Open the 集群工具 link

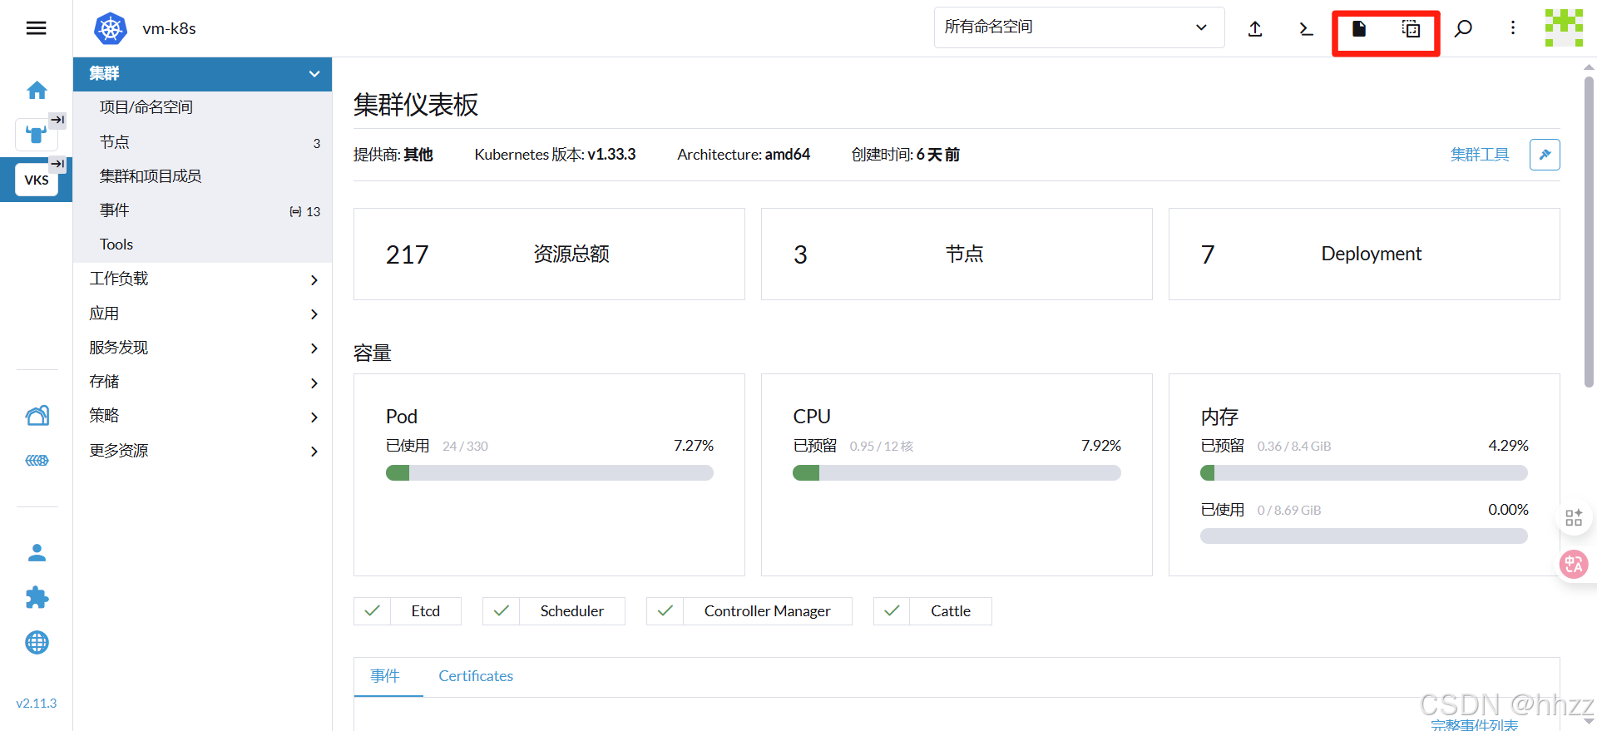pyautogui.click(x=1479, y=155)
